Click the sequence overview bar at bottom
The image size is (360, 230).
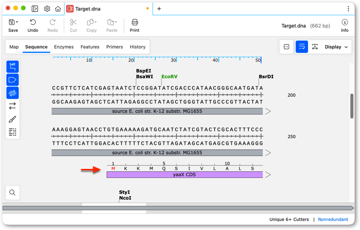pos(178,208)
